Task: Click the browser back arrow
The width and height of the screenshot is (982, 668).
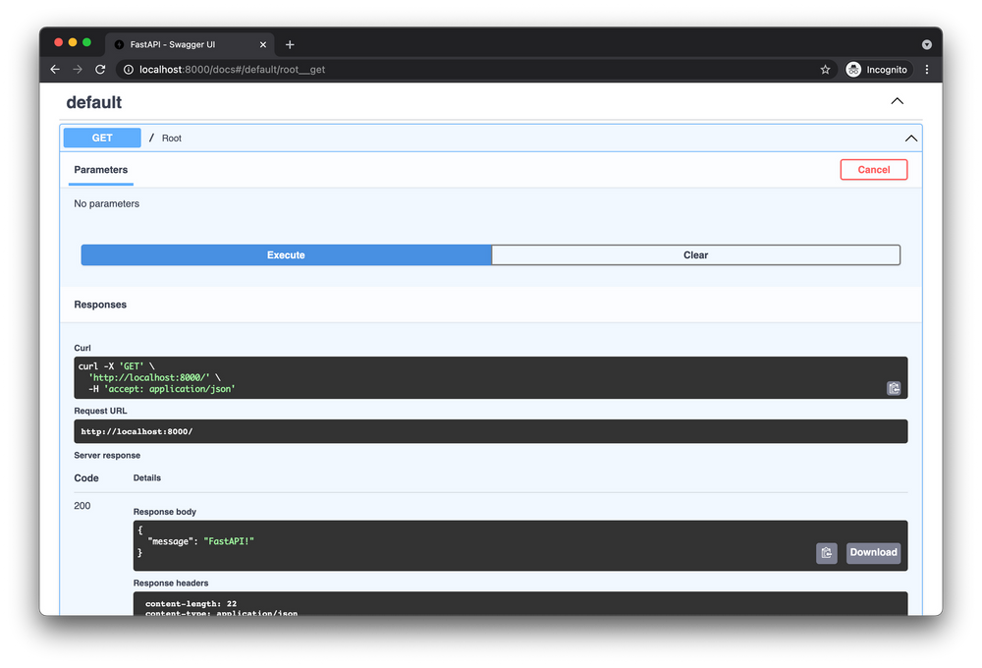Action: [x=54, y=69]
